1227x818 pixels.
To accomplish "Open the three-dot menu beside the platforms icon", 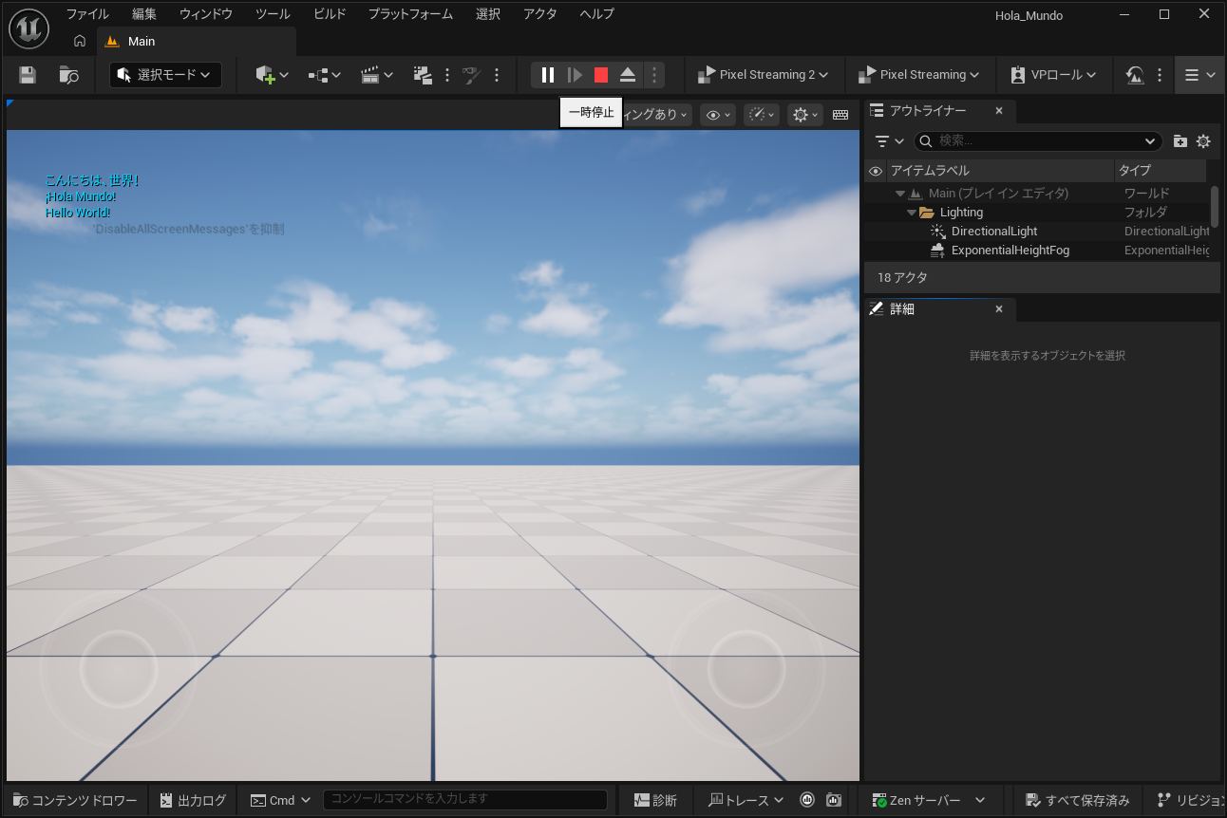I will pos(446,75).
